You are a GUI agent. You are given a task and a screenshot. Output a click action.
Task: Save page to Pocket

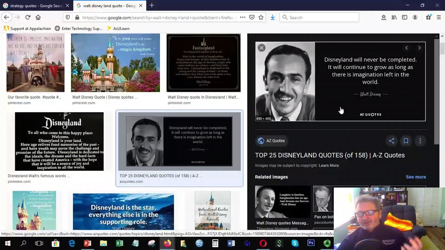(252, 17)
